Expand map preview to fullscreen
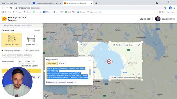 click(139, 45)
